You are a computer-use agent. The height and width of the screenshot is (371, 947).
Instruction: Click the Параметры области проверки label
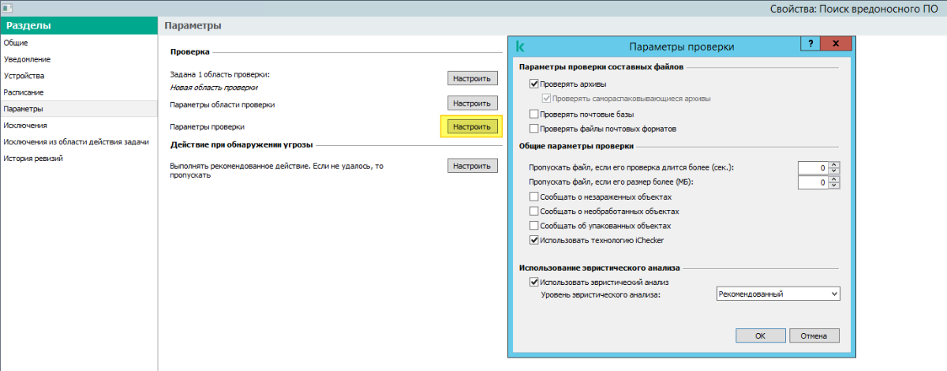click(223, 104)
